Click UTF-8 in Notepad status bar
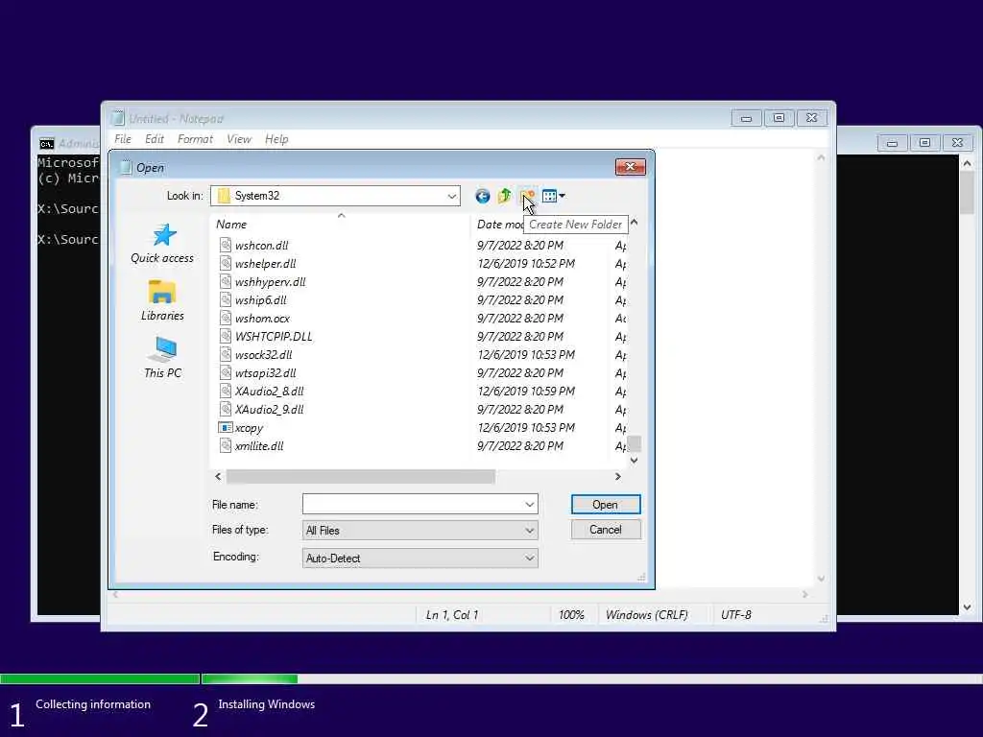 coord(736,615)
